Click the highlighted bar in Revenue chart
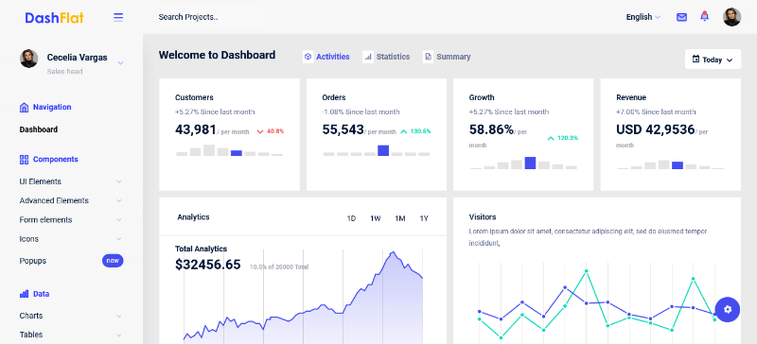This screenshot has width=757, height=344. tap(678, 165)
